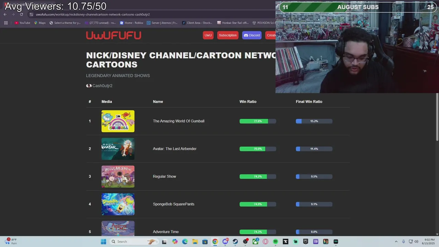This screenshot has height=247, width=439.
Task: Open the '(27,773 unread)' mail bookmark
Action: point(100,23)
